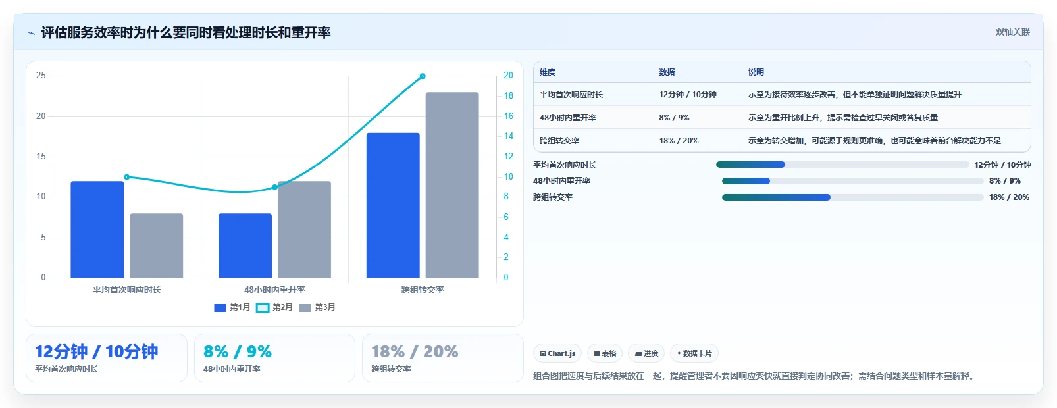Click the chart title 评估服务效率时为什么要同时看处理时长和重开率
This screenshot has height=408, width=1057.
tap(186, 33)
